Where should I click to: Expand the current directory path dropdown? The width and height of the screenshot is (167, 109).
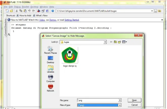(x=152, y=11)
